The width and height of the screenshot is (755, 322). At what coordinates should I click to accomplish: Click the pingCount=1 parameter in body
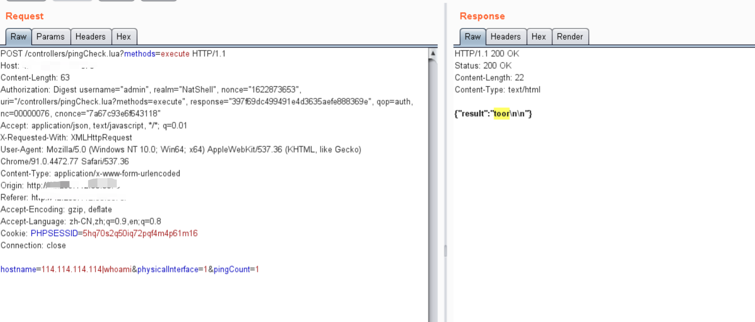[x=236, y=269]
